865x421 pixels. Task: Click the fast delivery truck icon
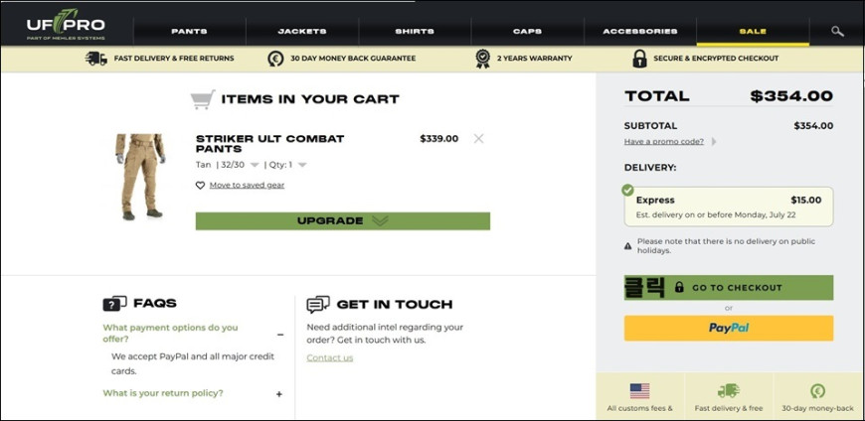point(96,59)
